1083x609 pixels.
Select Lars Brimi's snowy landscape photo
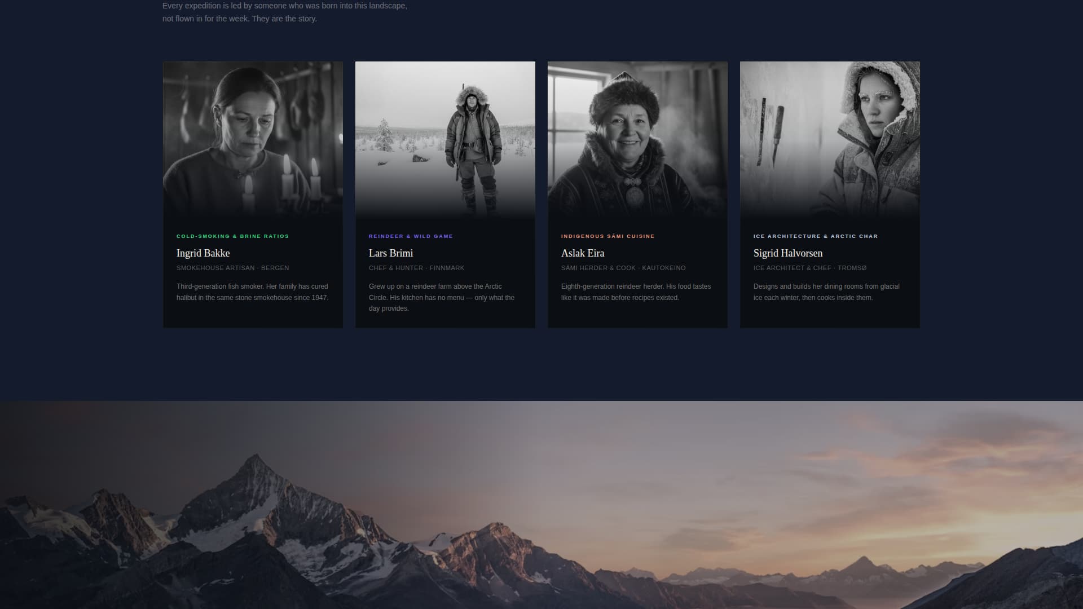(445, 138)
